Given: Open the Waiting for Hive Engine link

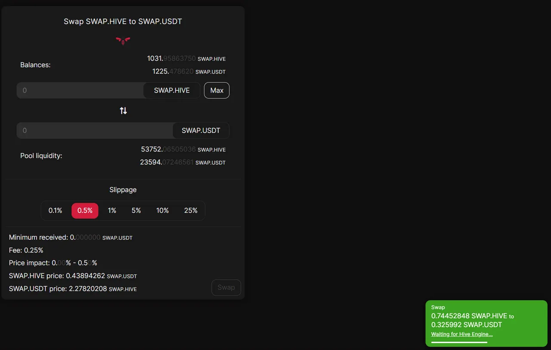Looking at the screenshot, I should click(462, 334).
